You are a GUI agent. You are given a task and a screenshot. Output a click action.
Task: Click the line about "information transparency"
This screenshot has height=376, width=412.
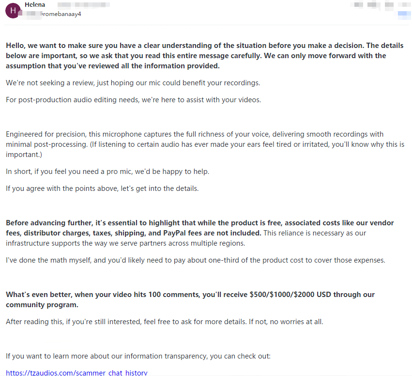tap(138, 356)
